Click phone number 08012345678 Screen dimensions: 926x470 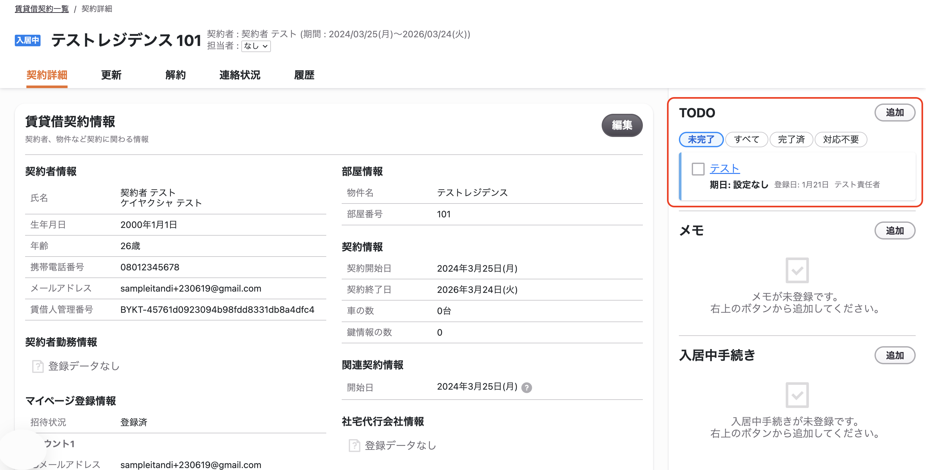click(150, 267)
